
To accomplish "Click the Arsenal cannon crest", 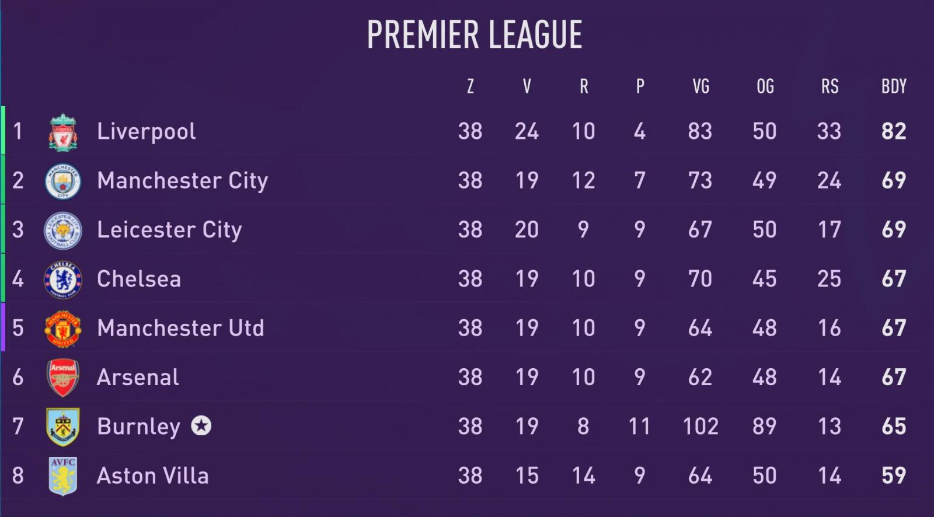I will click(x=63, y=378).
